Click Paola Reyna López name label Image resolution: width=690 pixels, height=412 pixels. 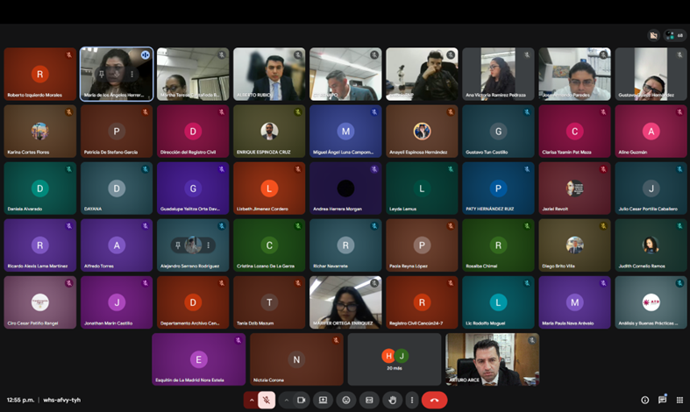point(409,266)
